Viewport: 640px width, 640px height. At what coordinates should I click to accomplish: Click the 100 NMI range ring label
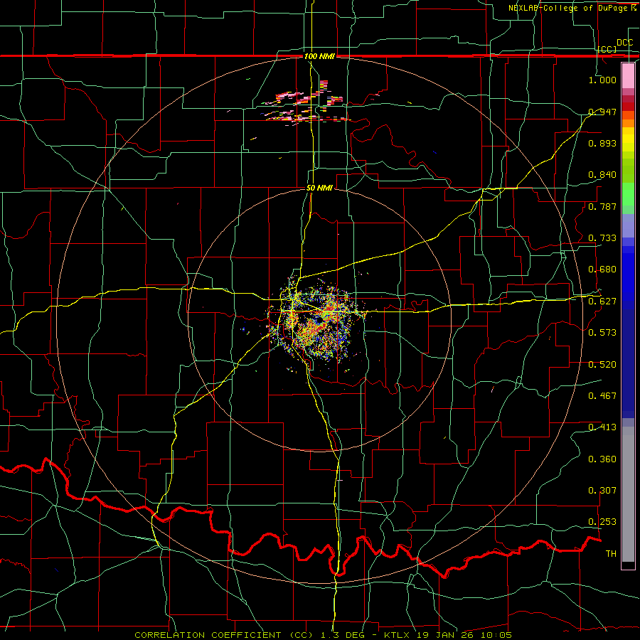pyautogui.click(x=319, y=56)
